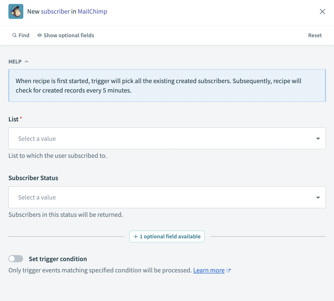Select Show optional fields text in the toolbar
This screenshot has height=301, width=334.
pos(69,35)
